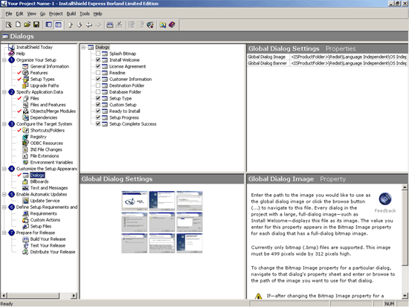Open Build Your Release view
The height and width of the screenshot is (307, 409).
(48, 239)
